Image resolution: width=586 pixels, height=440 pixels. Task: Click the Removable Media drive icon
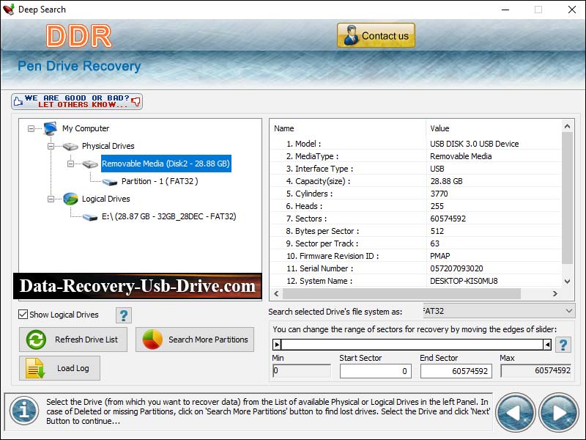[x=90, y=164]
